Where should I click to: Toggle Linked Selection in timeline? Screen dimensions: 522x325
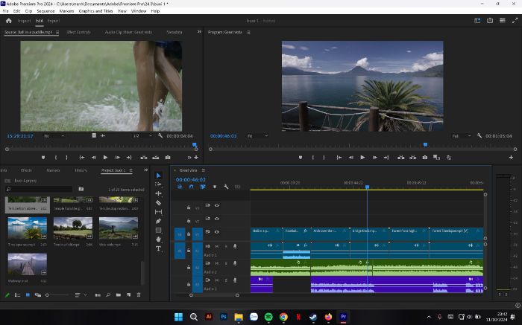[203, 187]
